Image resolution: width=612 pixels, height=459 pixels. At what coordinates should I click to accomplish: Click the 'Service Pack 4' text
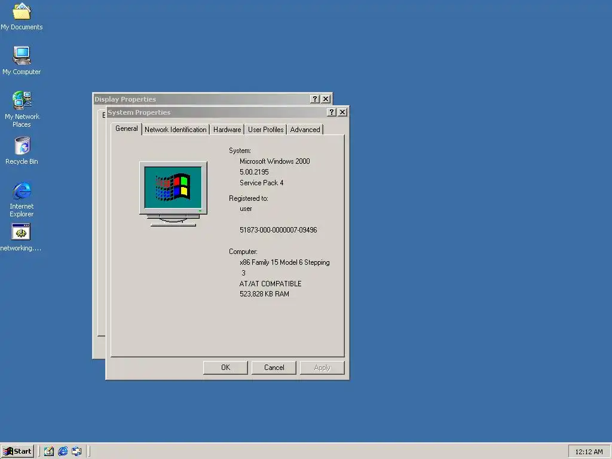point(262,183)
